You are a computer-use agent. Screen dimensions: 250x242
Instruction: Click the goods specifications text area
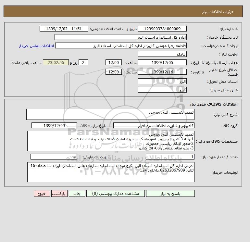tap(111, 141)
